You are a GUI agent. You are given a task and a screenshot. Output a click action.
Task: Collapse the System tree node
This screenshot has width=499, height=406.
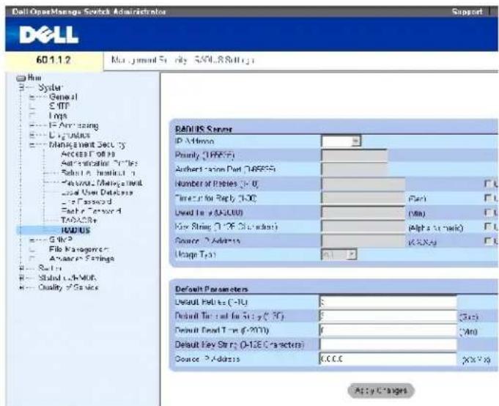[21, 87]
